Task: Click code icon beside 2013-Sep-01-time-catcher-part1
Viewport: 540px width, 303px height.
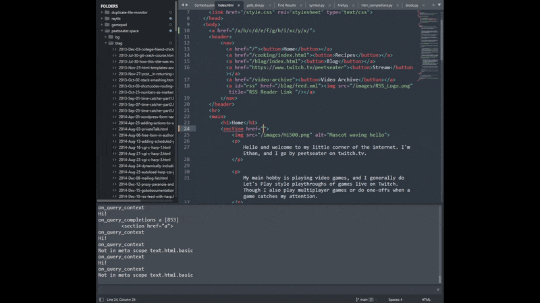Action: coord(114,98)
